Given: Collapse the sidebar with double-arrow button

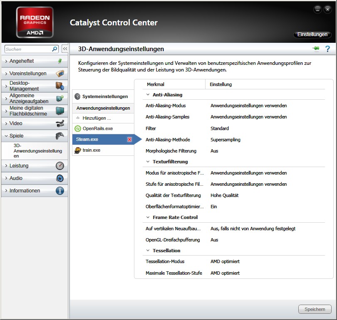Looking at the screenshot, I should point(65,49).
